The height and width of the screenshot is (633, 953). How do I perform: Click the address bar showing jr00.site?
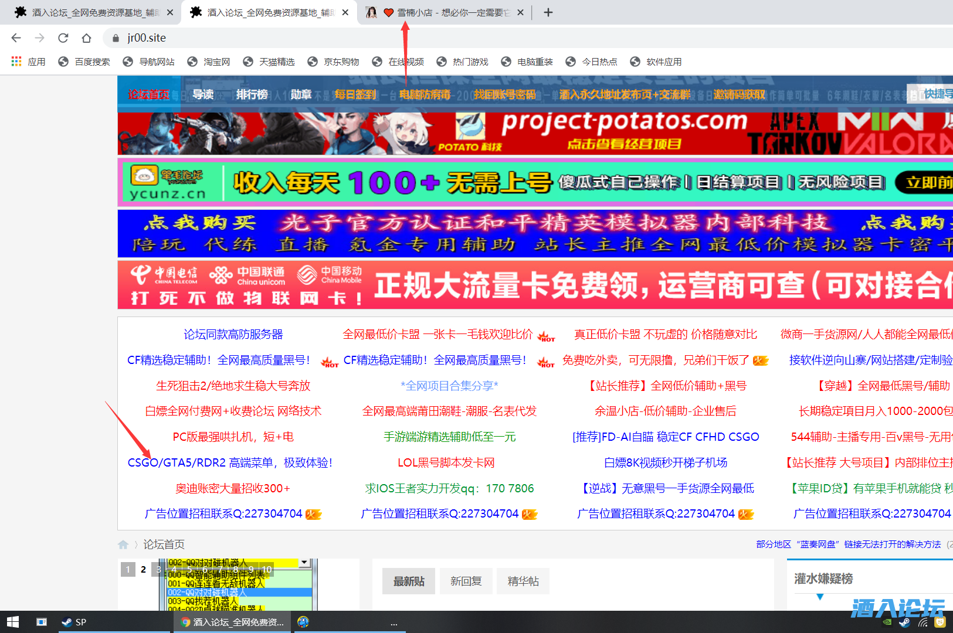click(x=528, y=38)
